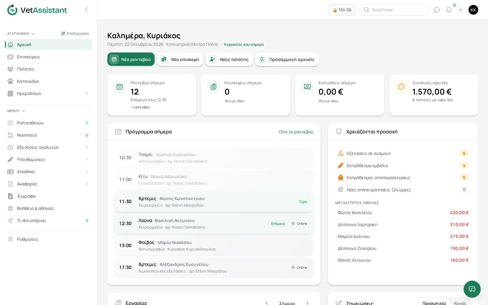Open the KK user avatar menu

coord(473,10)
